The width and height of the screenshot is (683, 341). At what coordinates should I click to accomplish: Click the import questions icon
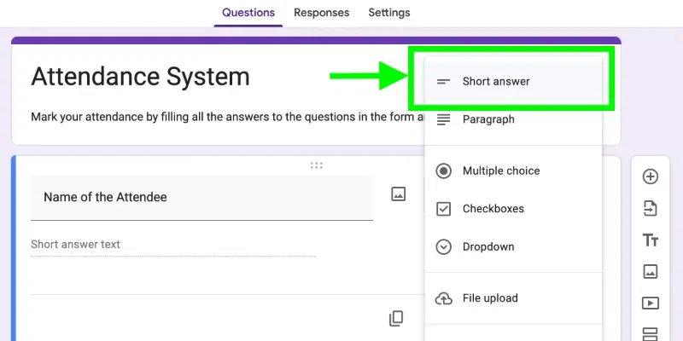pos(651,208)
